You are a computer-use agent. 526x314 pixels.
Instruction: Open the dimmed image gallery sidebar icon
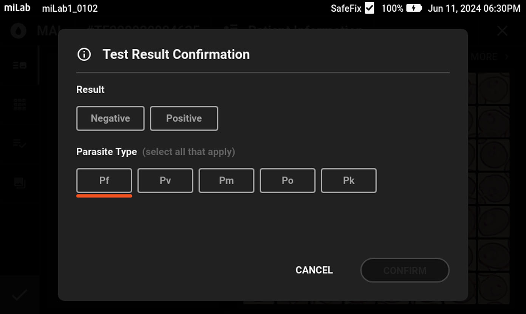tap(20, 183)
